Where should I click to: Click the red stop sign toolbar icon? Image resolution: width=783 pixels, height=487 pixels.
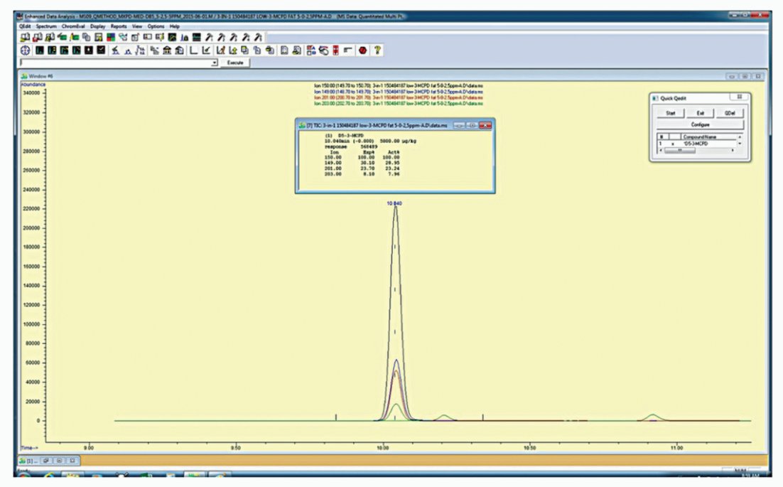[x=362, y=50]
